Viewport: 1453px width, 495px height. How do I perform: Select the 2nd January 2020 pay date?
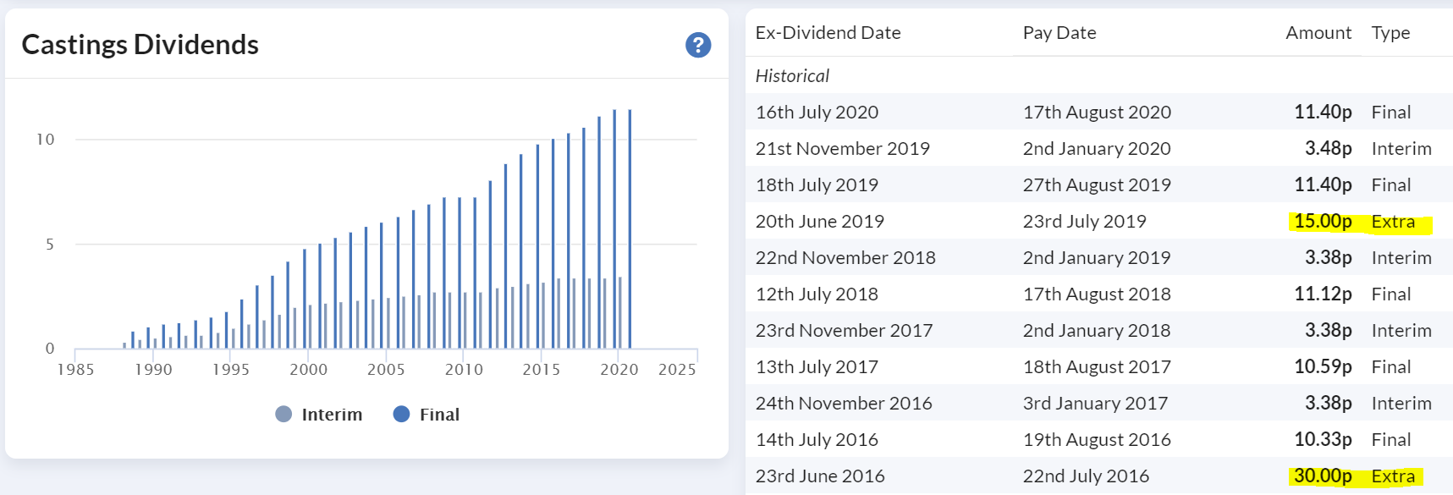(x=1097, y=149)
